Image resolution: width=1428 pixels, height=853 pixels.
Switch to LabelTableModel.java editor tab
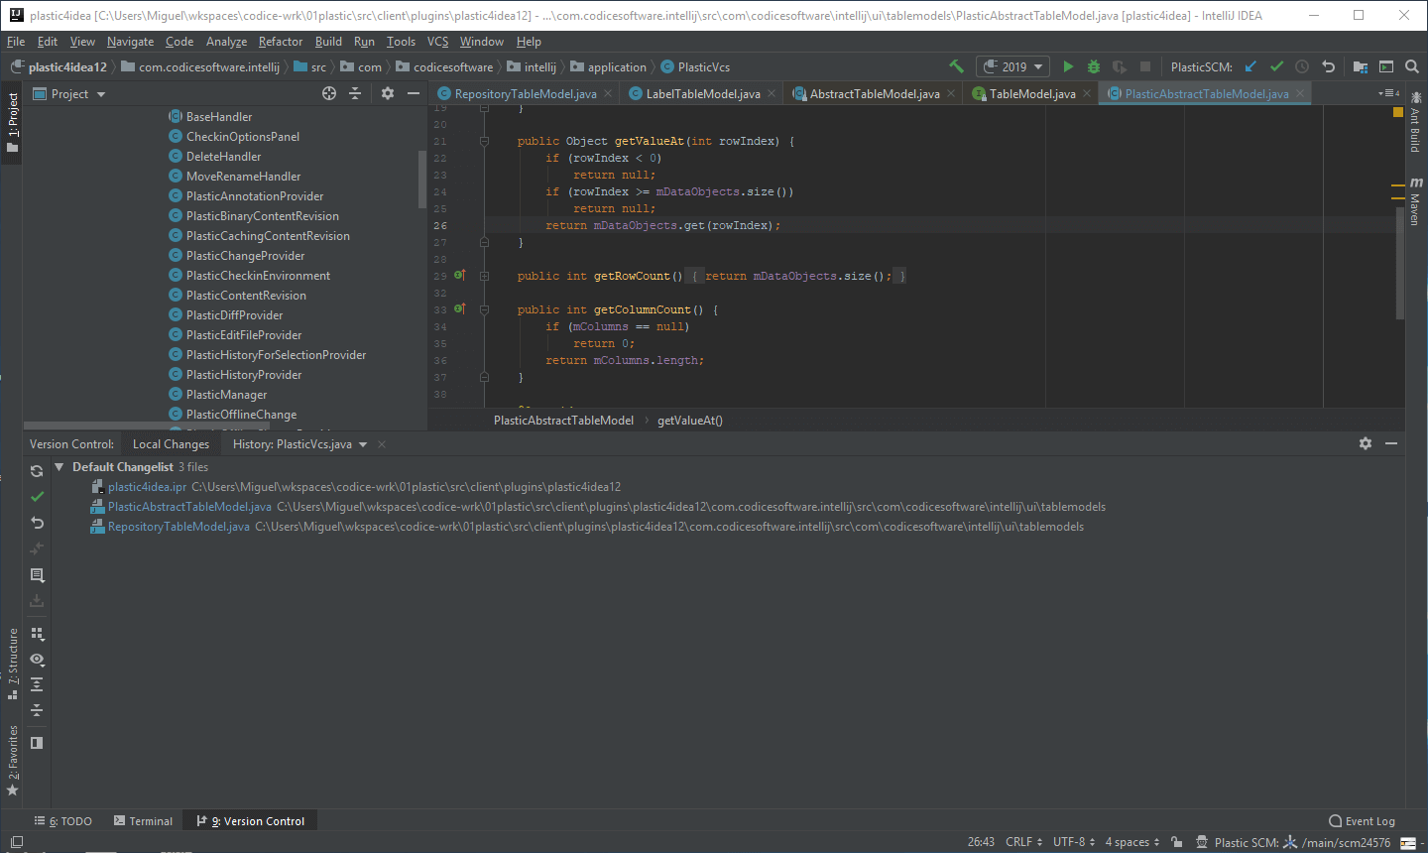(x=702, y=93)
